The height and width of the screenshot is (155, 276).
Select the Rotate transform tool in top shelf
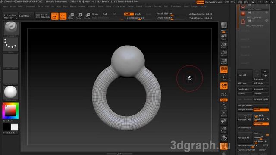[87, 16]
